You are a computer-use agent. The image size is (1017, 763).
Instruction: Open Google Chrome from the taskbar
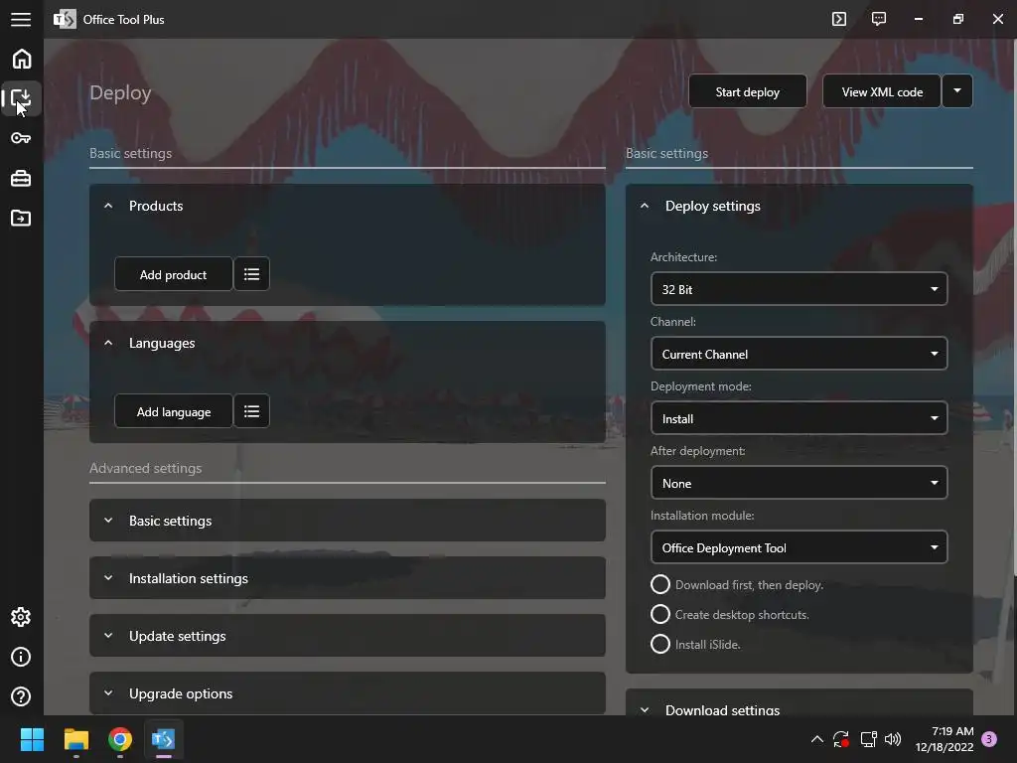120,739
